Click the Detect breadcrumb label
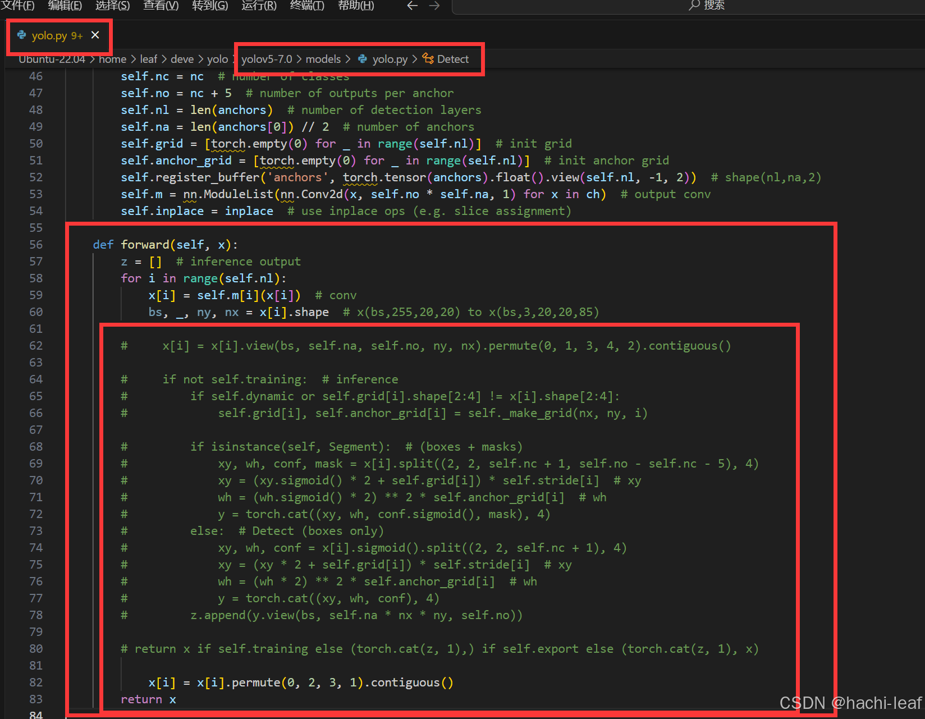Screen dimensions: 925x719 [x=452, y=58]
